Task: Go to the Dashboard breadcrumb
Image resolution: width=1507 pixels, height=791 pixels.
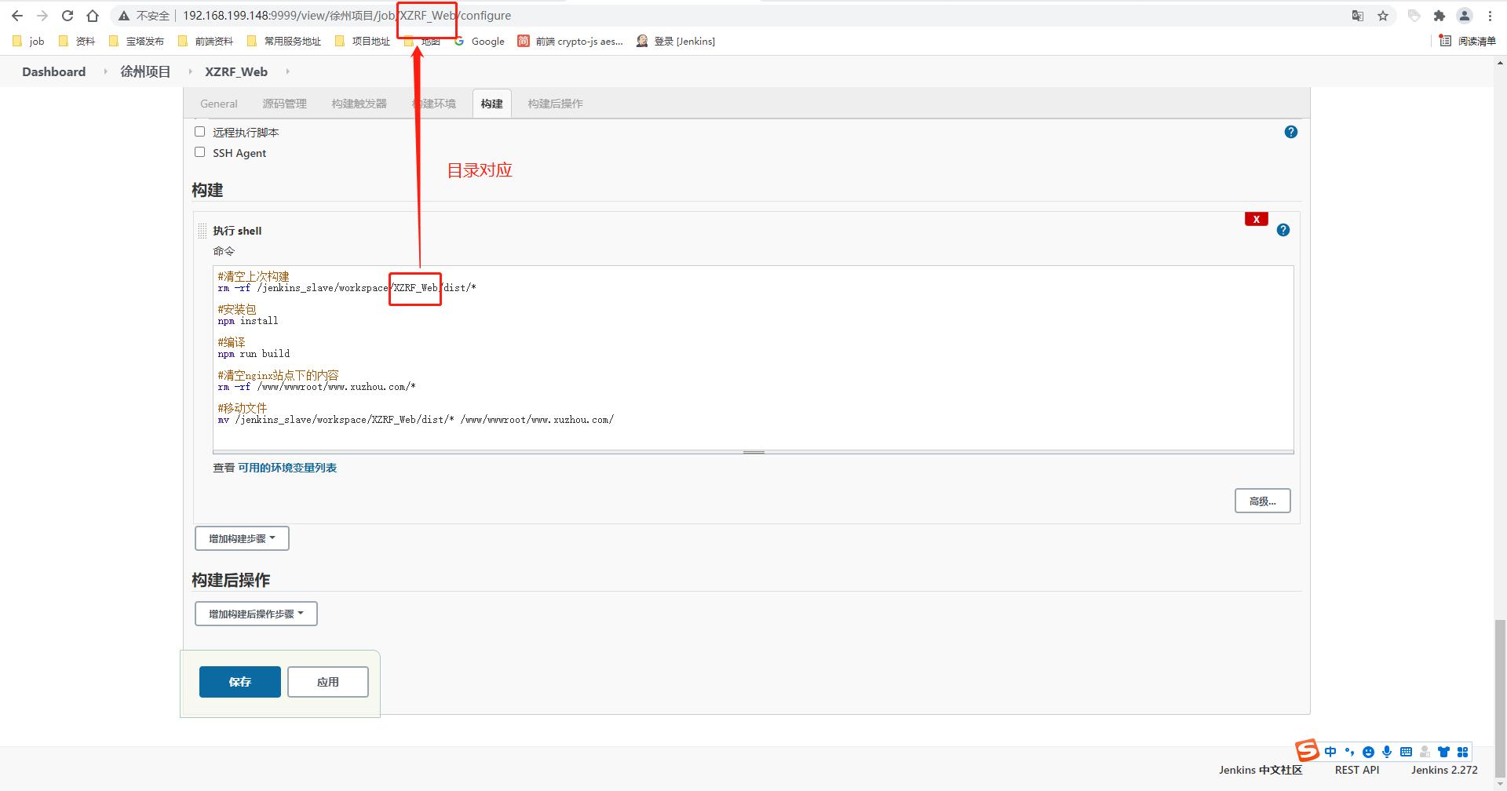Action: 53,71
